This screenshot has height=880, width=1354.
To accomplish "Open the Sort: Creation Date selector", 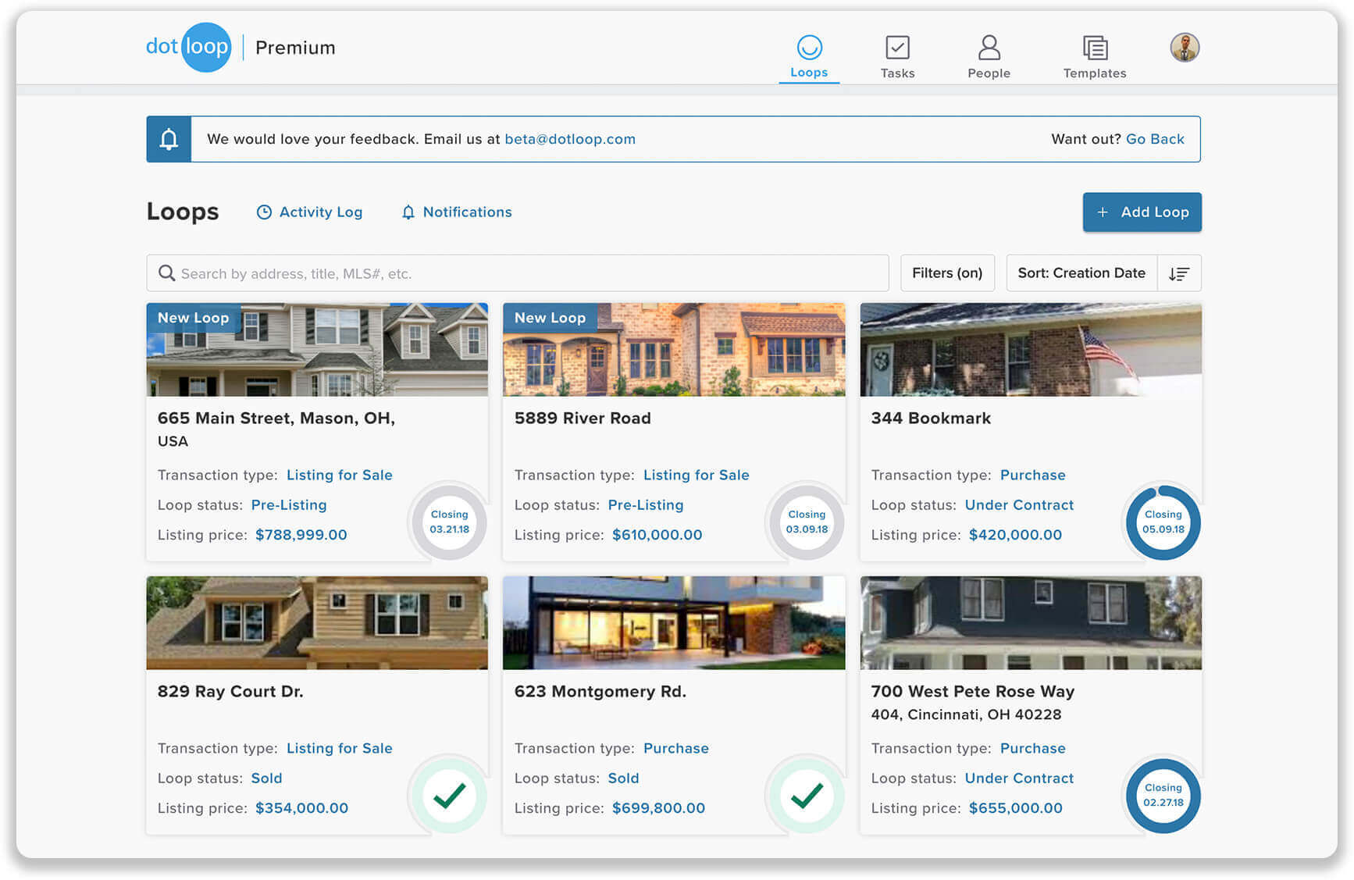I will click(1081, 273).
